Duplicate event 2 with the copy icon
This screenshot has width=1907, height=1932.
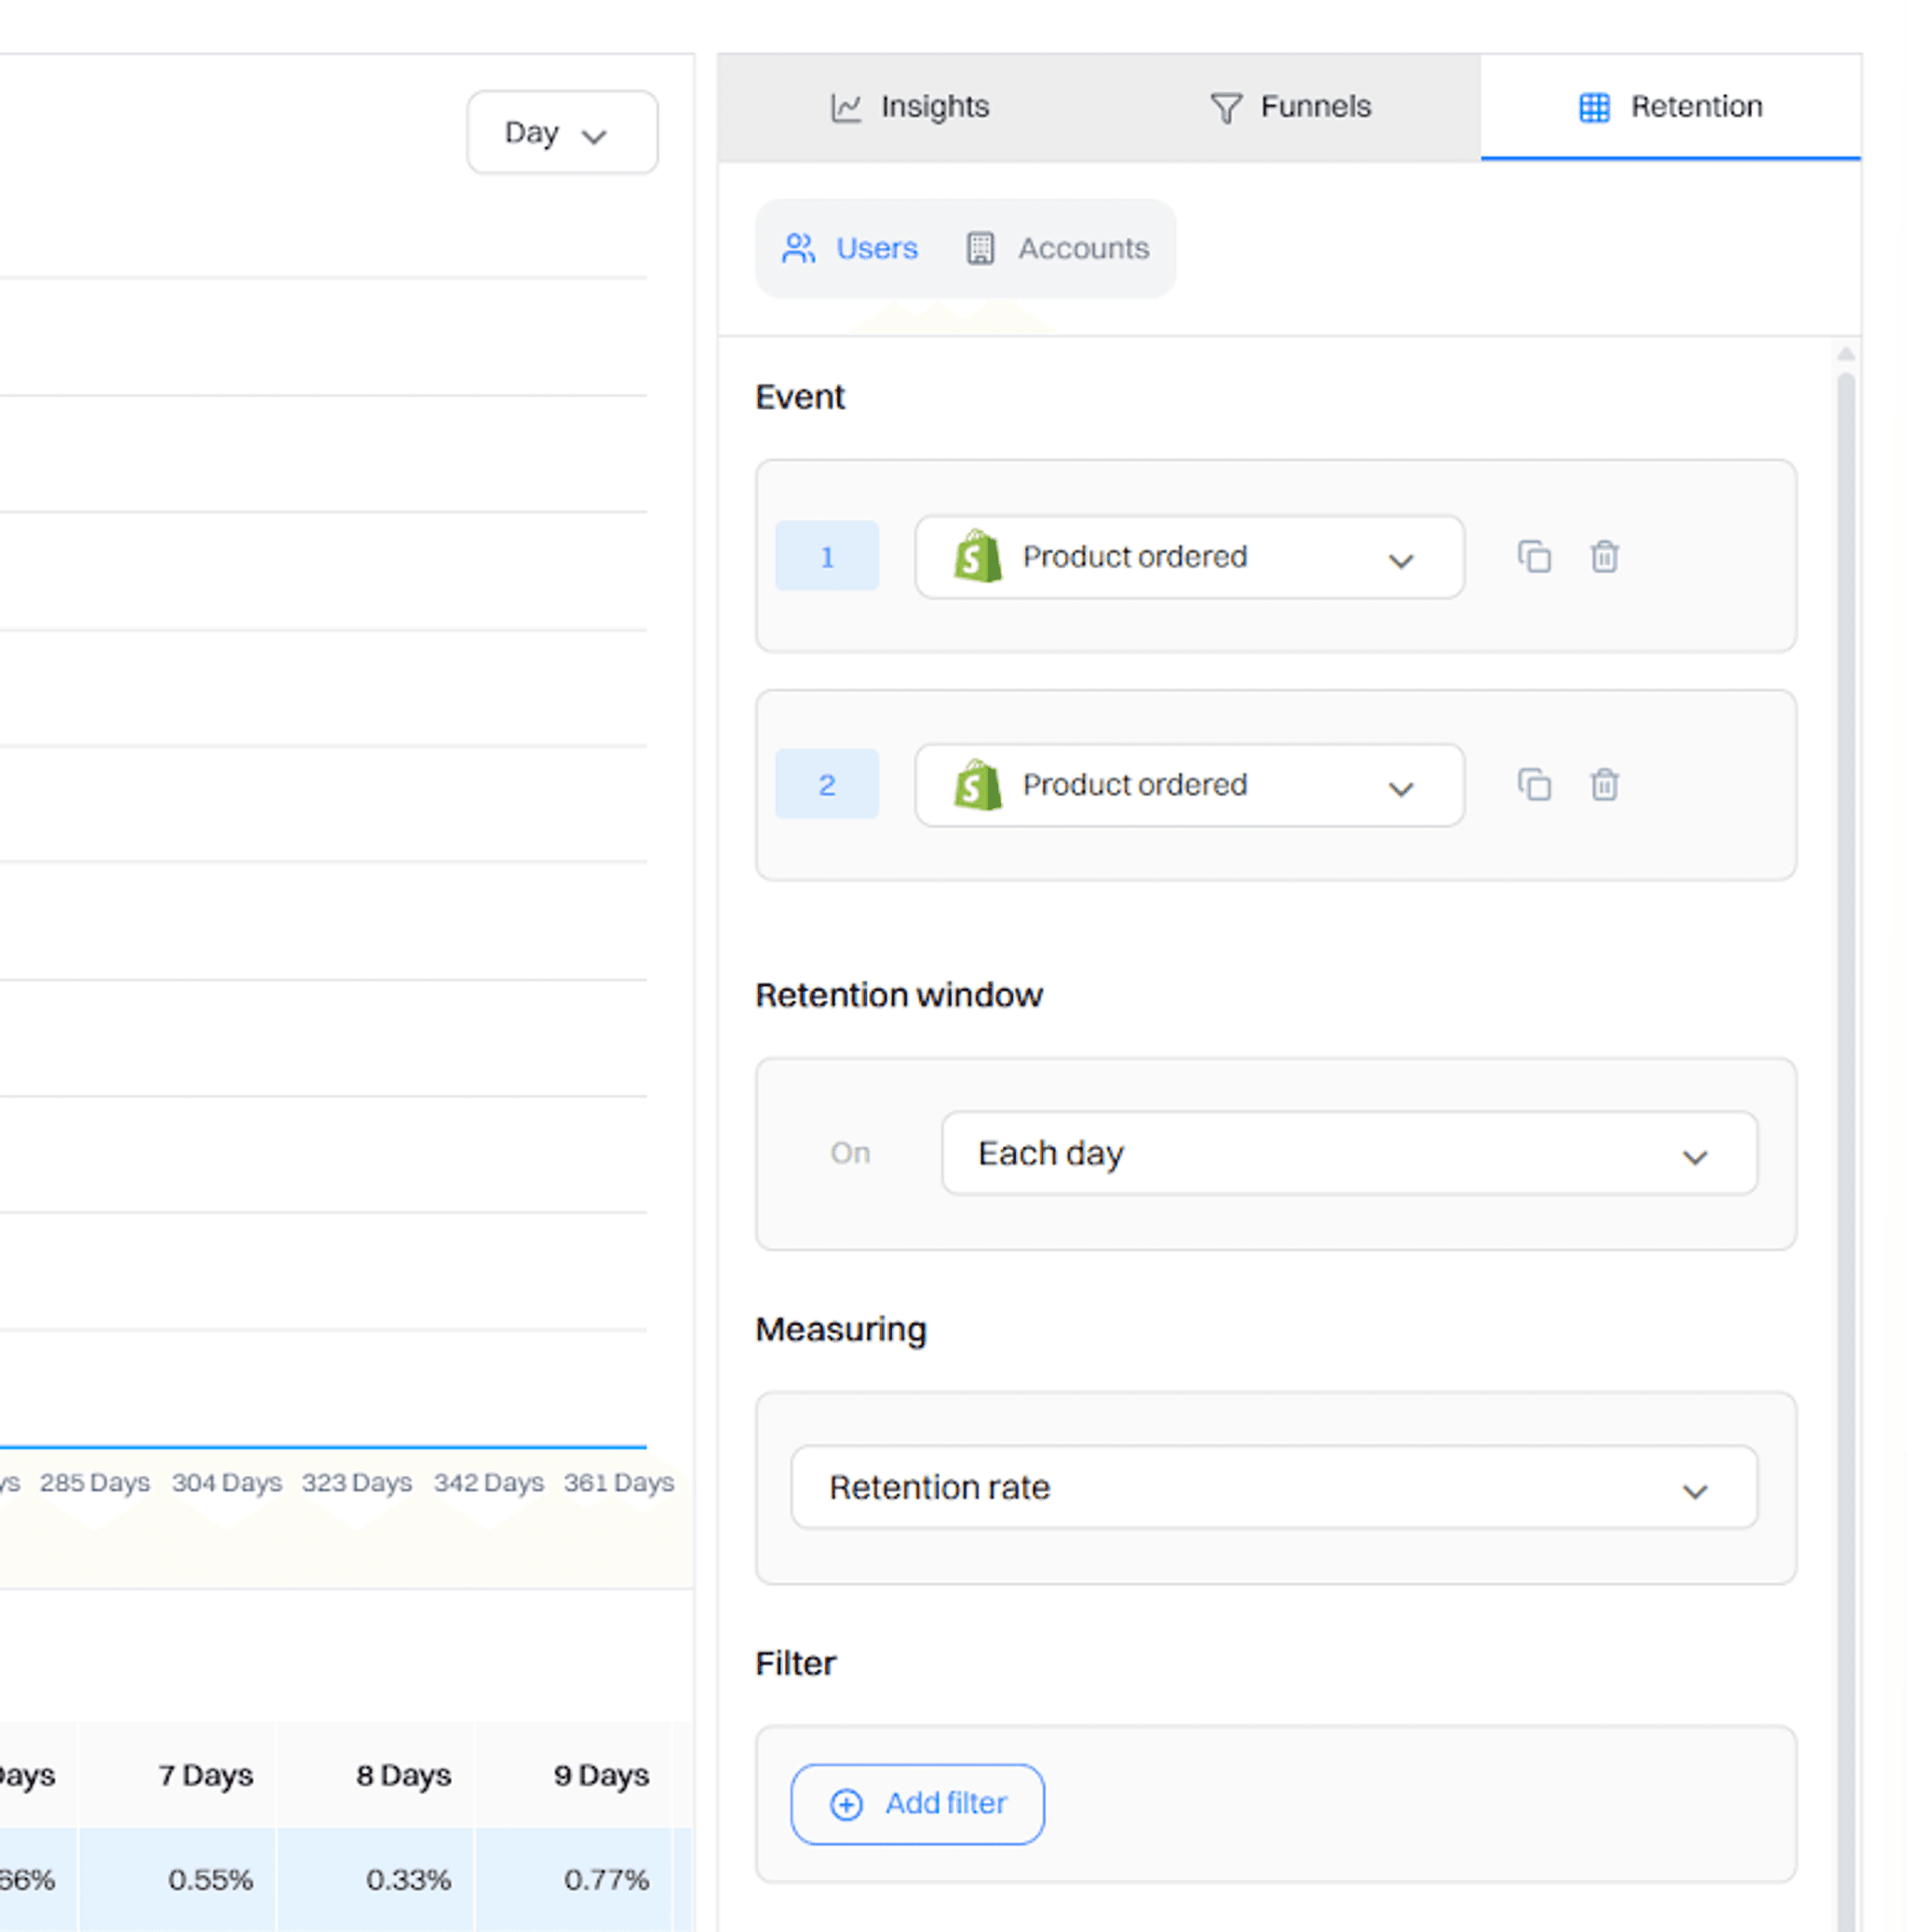(x=1534, y=784)
